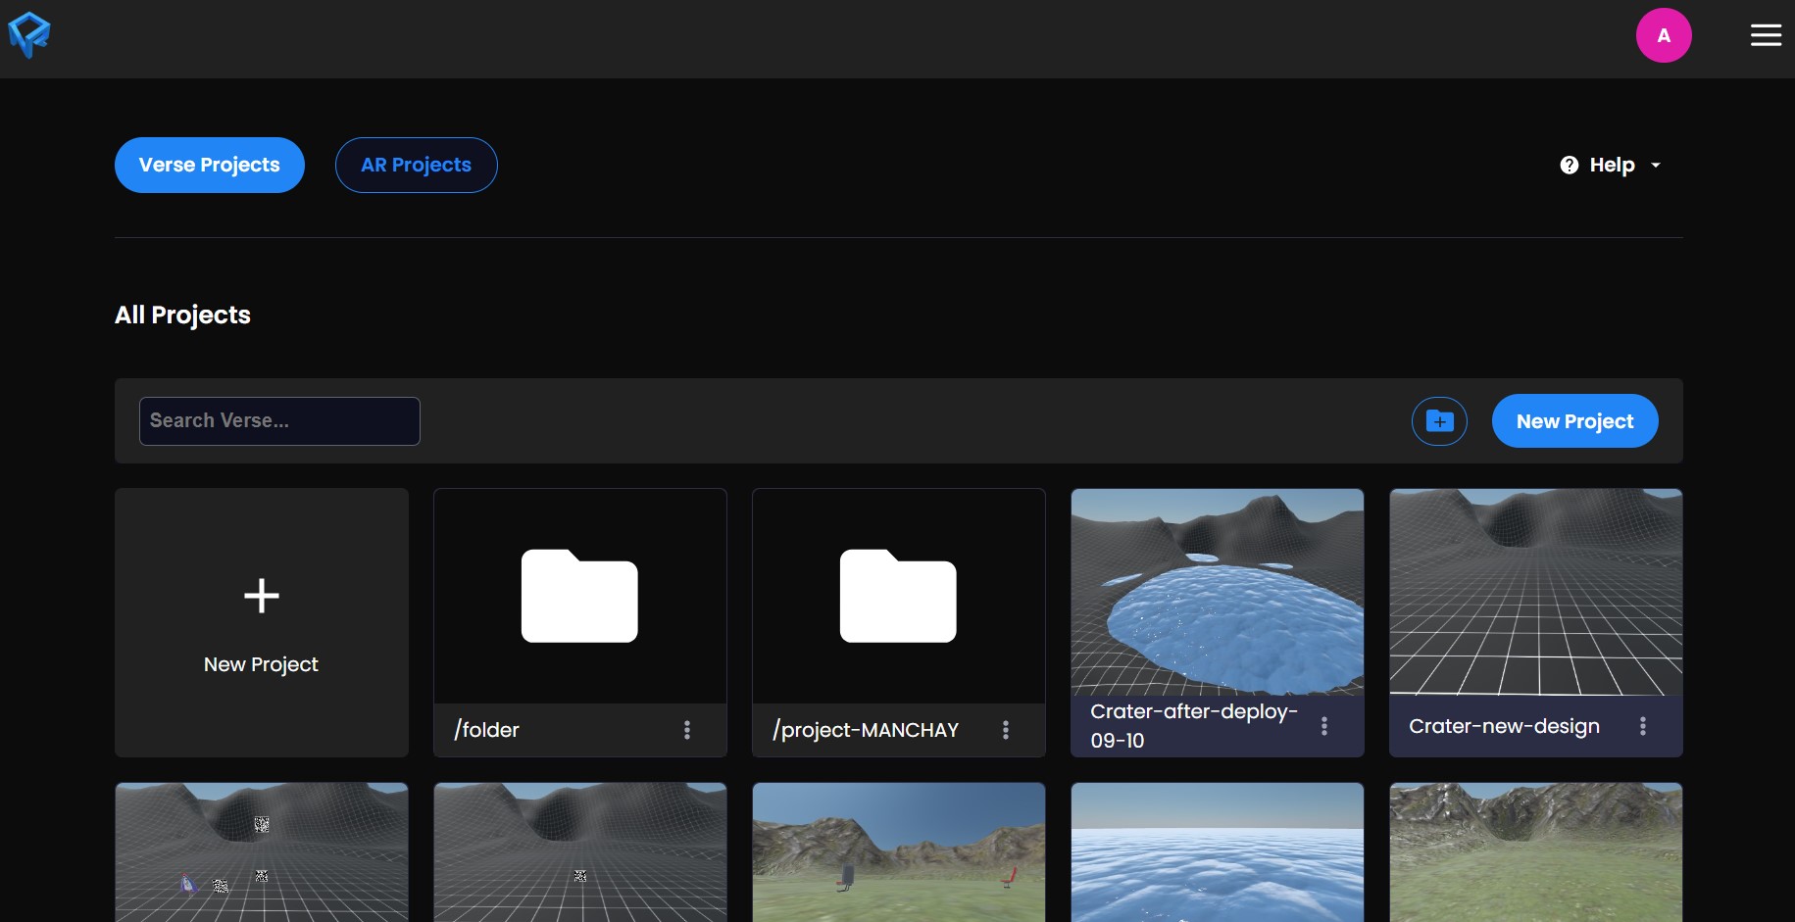Viewport: 1795px width, 922px height.
Task: Click the help question mark icon
Action: [1570, 165]
